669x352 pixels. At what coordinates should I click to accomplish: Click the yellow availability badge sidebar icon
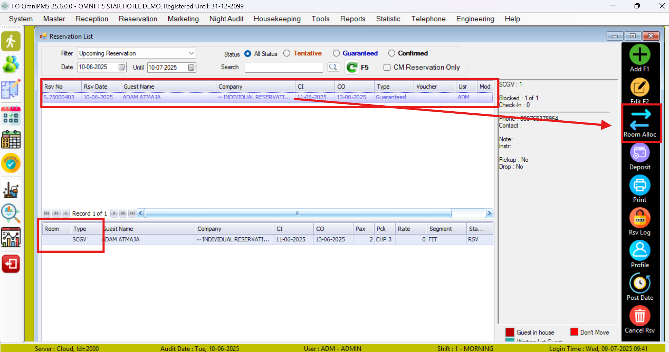11,163
